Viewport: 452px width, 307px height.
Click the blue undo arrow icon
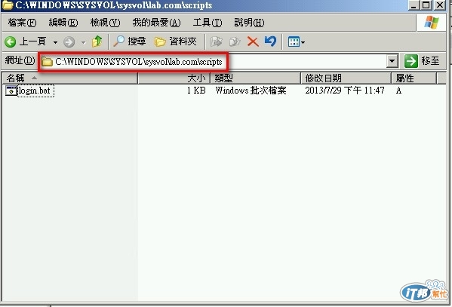click(270, 41)
